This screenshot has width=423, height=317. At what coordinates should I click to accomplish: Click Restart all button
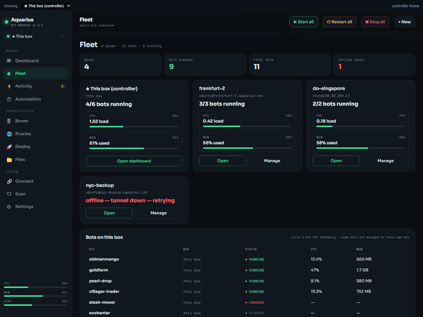(339, 22)
